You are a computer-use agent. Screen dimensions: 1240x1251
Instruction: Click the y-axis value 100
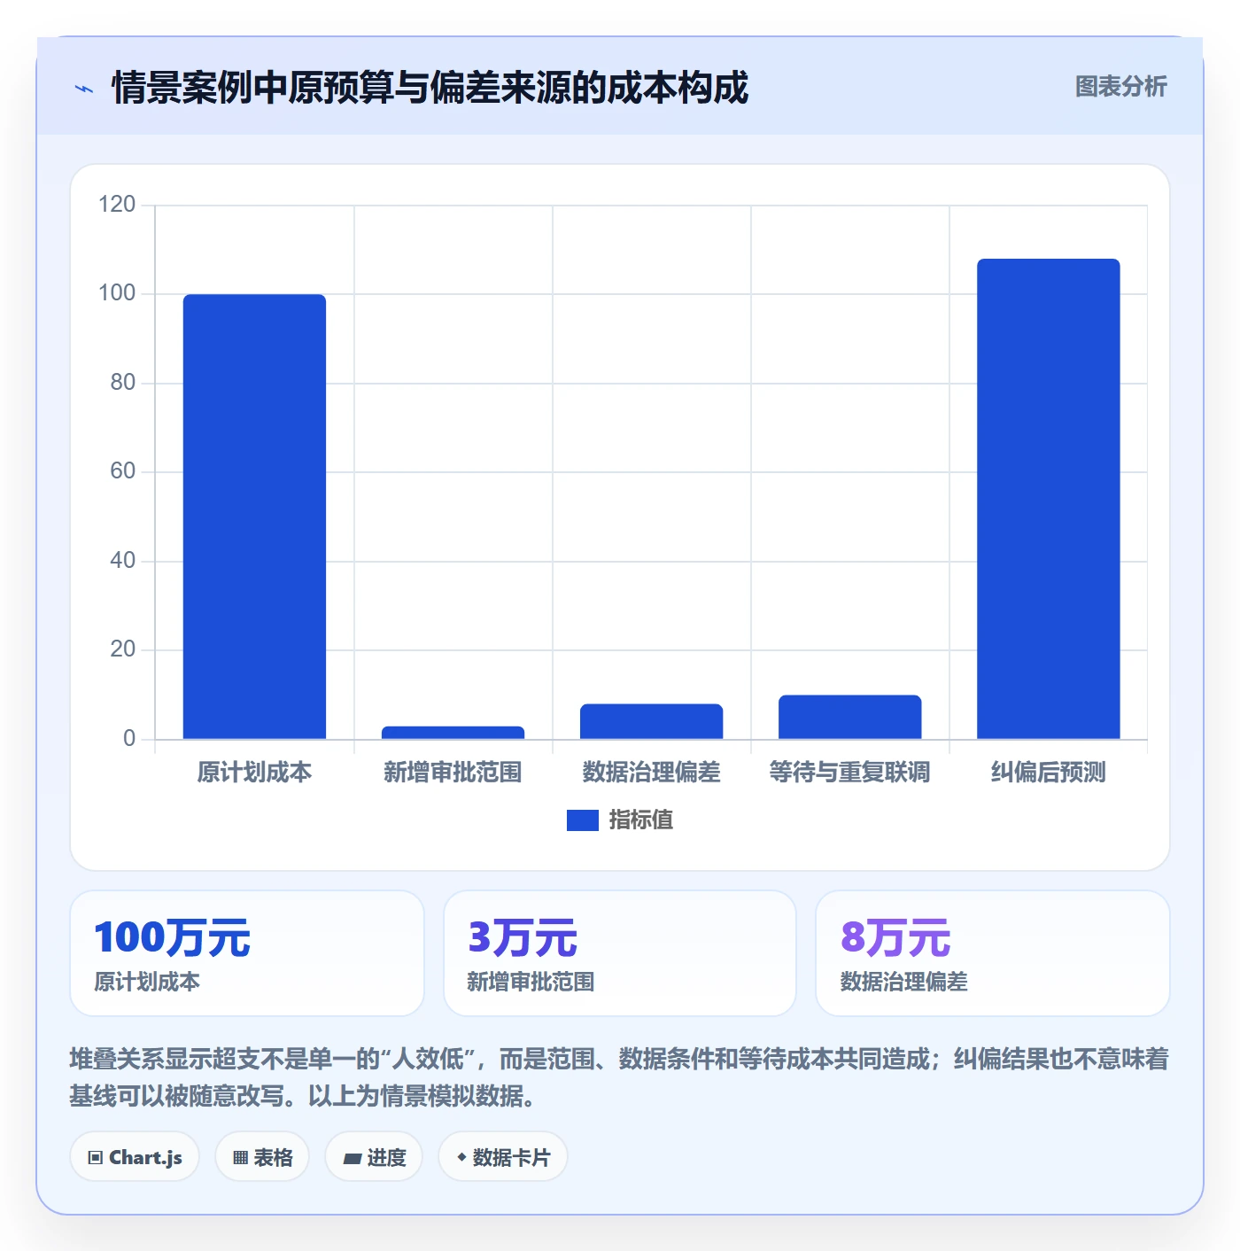tap(117, 293)
